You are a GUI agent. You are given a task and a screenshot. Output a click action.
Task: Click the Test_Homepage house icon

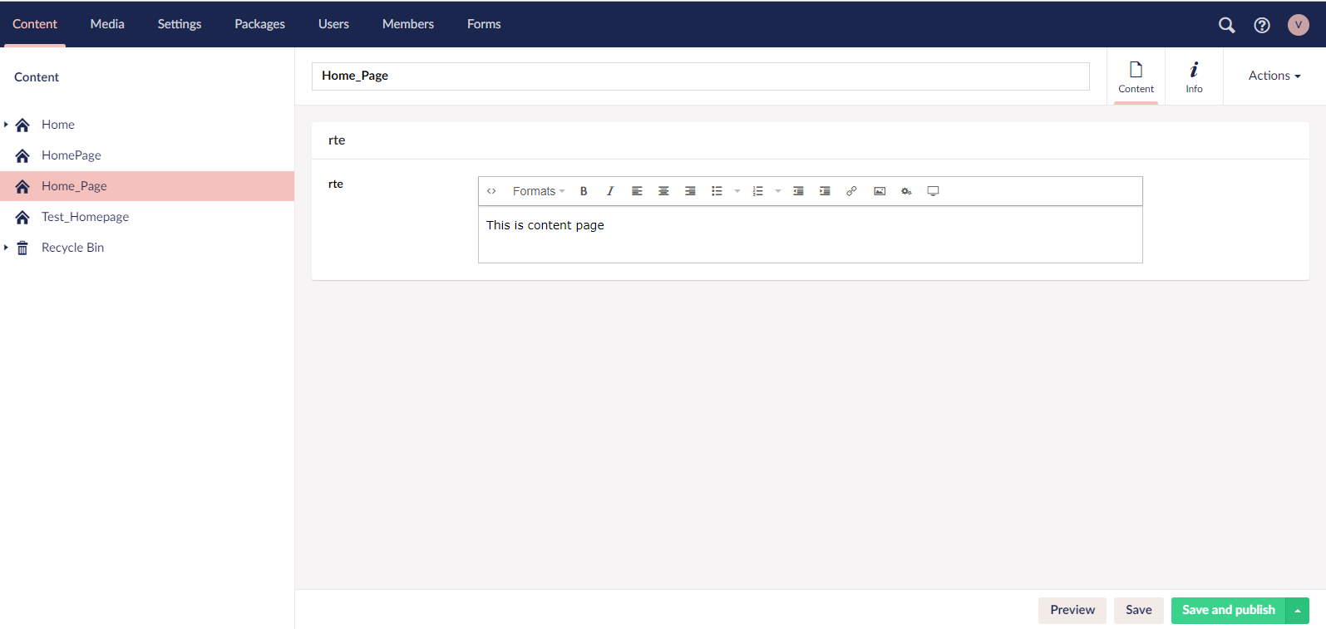point(22,217)
